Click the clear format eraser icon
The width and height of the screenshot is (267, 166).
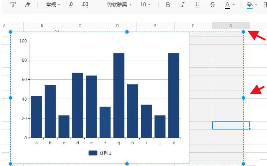point(28,5)
